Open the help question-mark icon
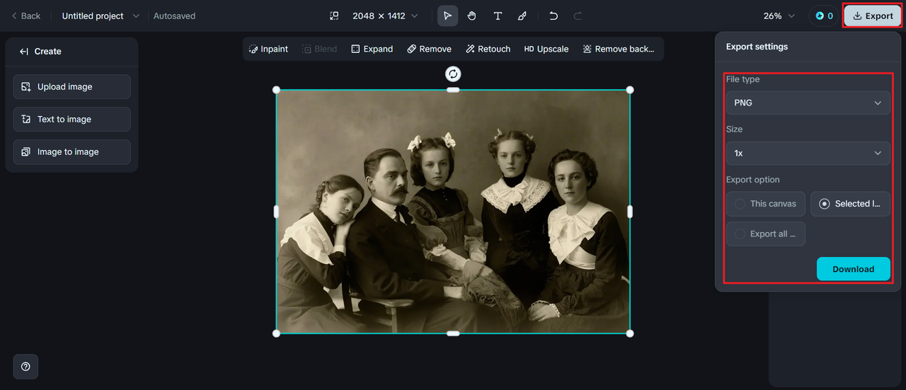This screenshot has height=390, width=906. [25, 367]
